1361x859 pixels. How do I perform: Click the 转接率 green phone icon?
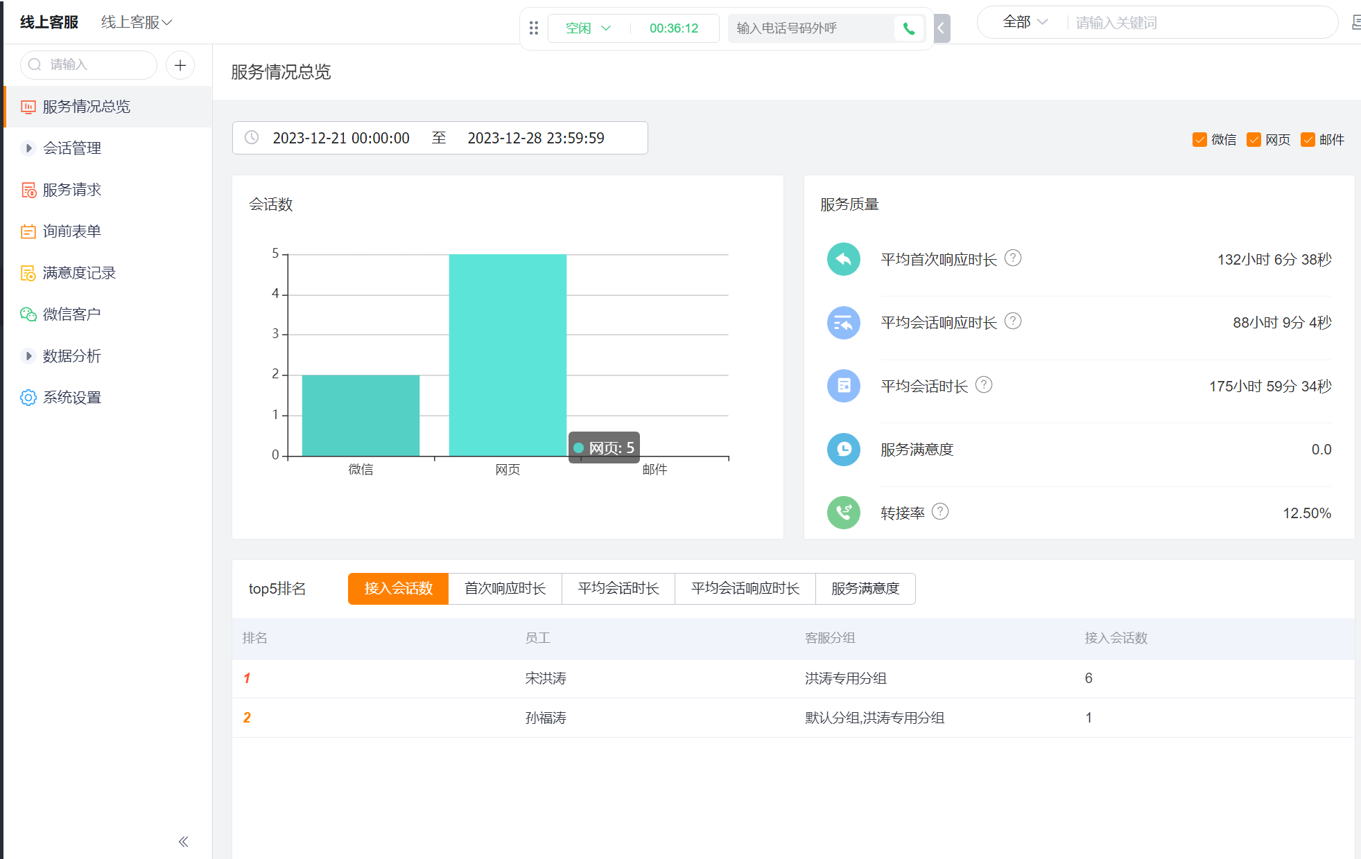point(844,513)
